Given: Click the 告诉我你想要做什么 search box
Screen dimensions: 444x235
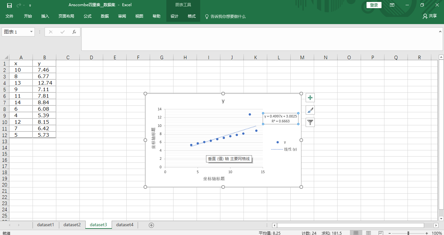Looking at the screenshot, I should [x=225, y=16].
